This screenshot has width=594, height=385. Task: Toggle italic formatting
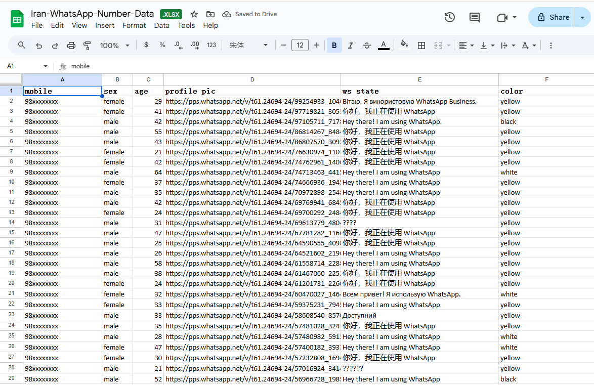[x=351, y=46]
